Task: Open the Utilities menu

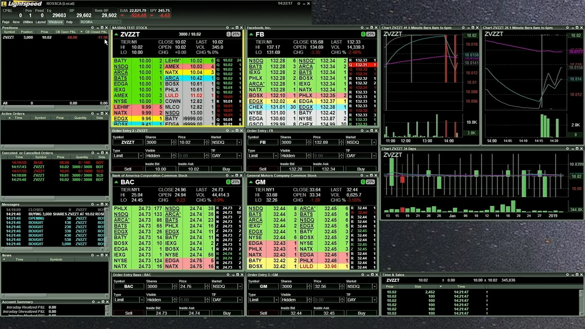Action: pyautogui.click(x=28, y=22)
